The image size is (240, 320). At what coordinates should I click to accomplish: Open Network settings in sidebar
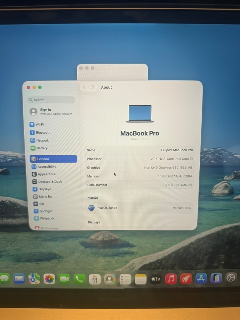(40, 140)
